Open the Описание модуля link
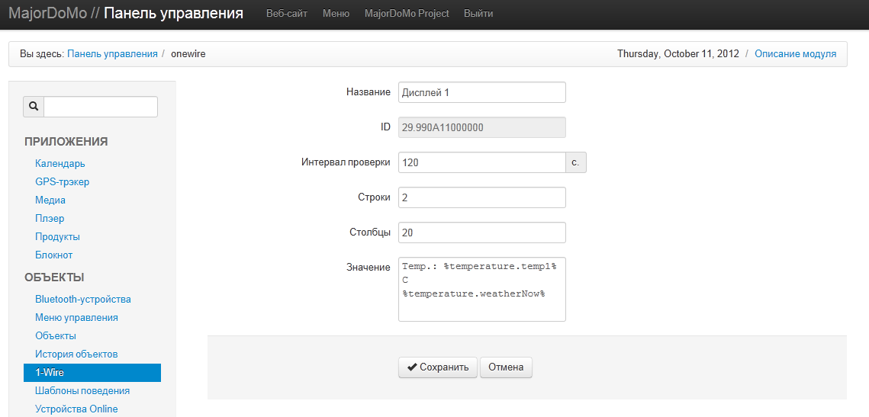This screenshot has height=417, width=869. (x=795, y=54)
